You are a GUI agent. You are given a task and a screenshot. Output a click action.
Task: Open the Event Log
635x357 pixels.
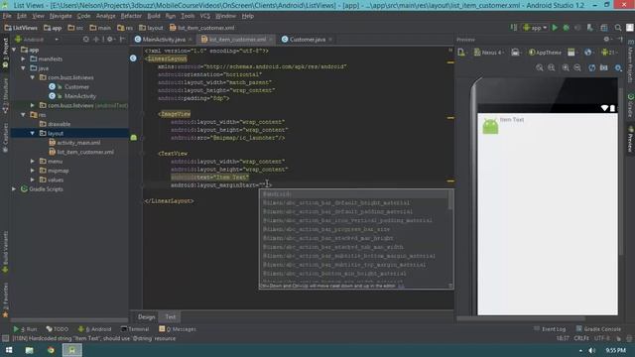click(x=550, y=329)
